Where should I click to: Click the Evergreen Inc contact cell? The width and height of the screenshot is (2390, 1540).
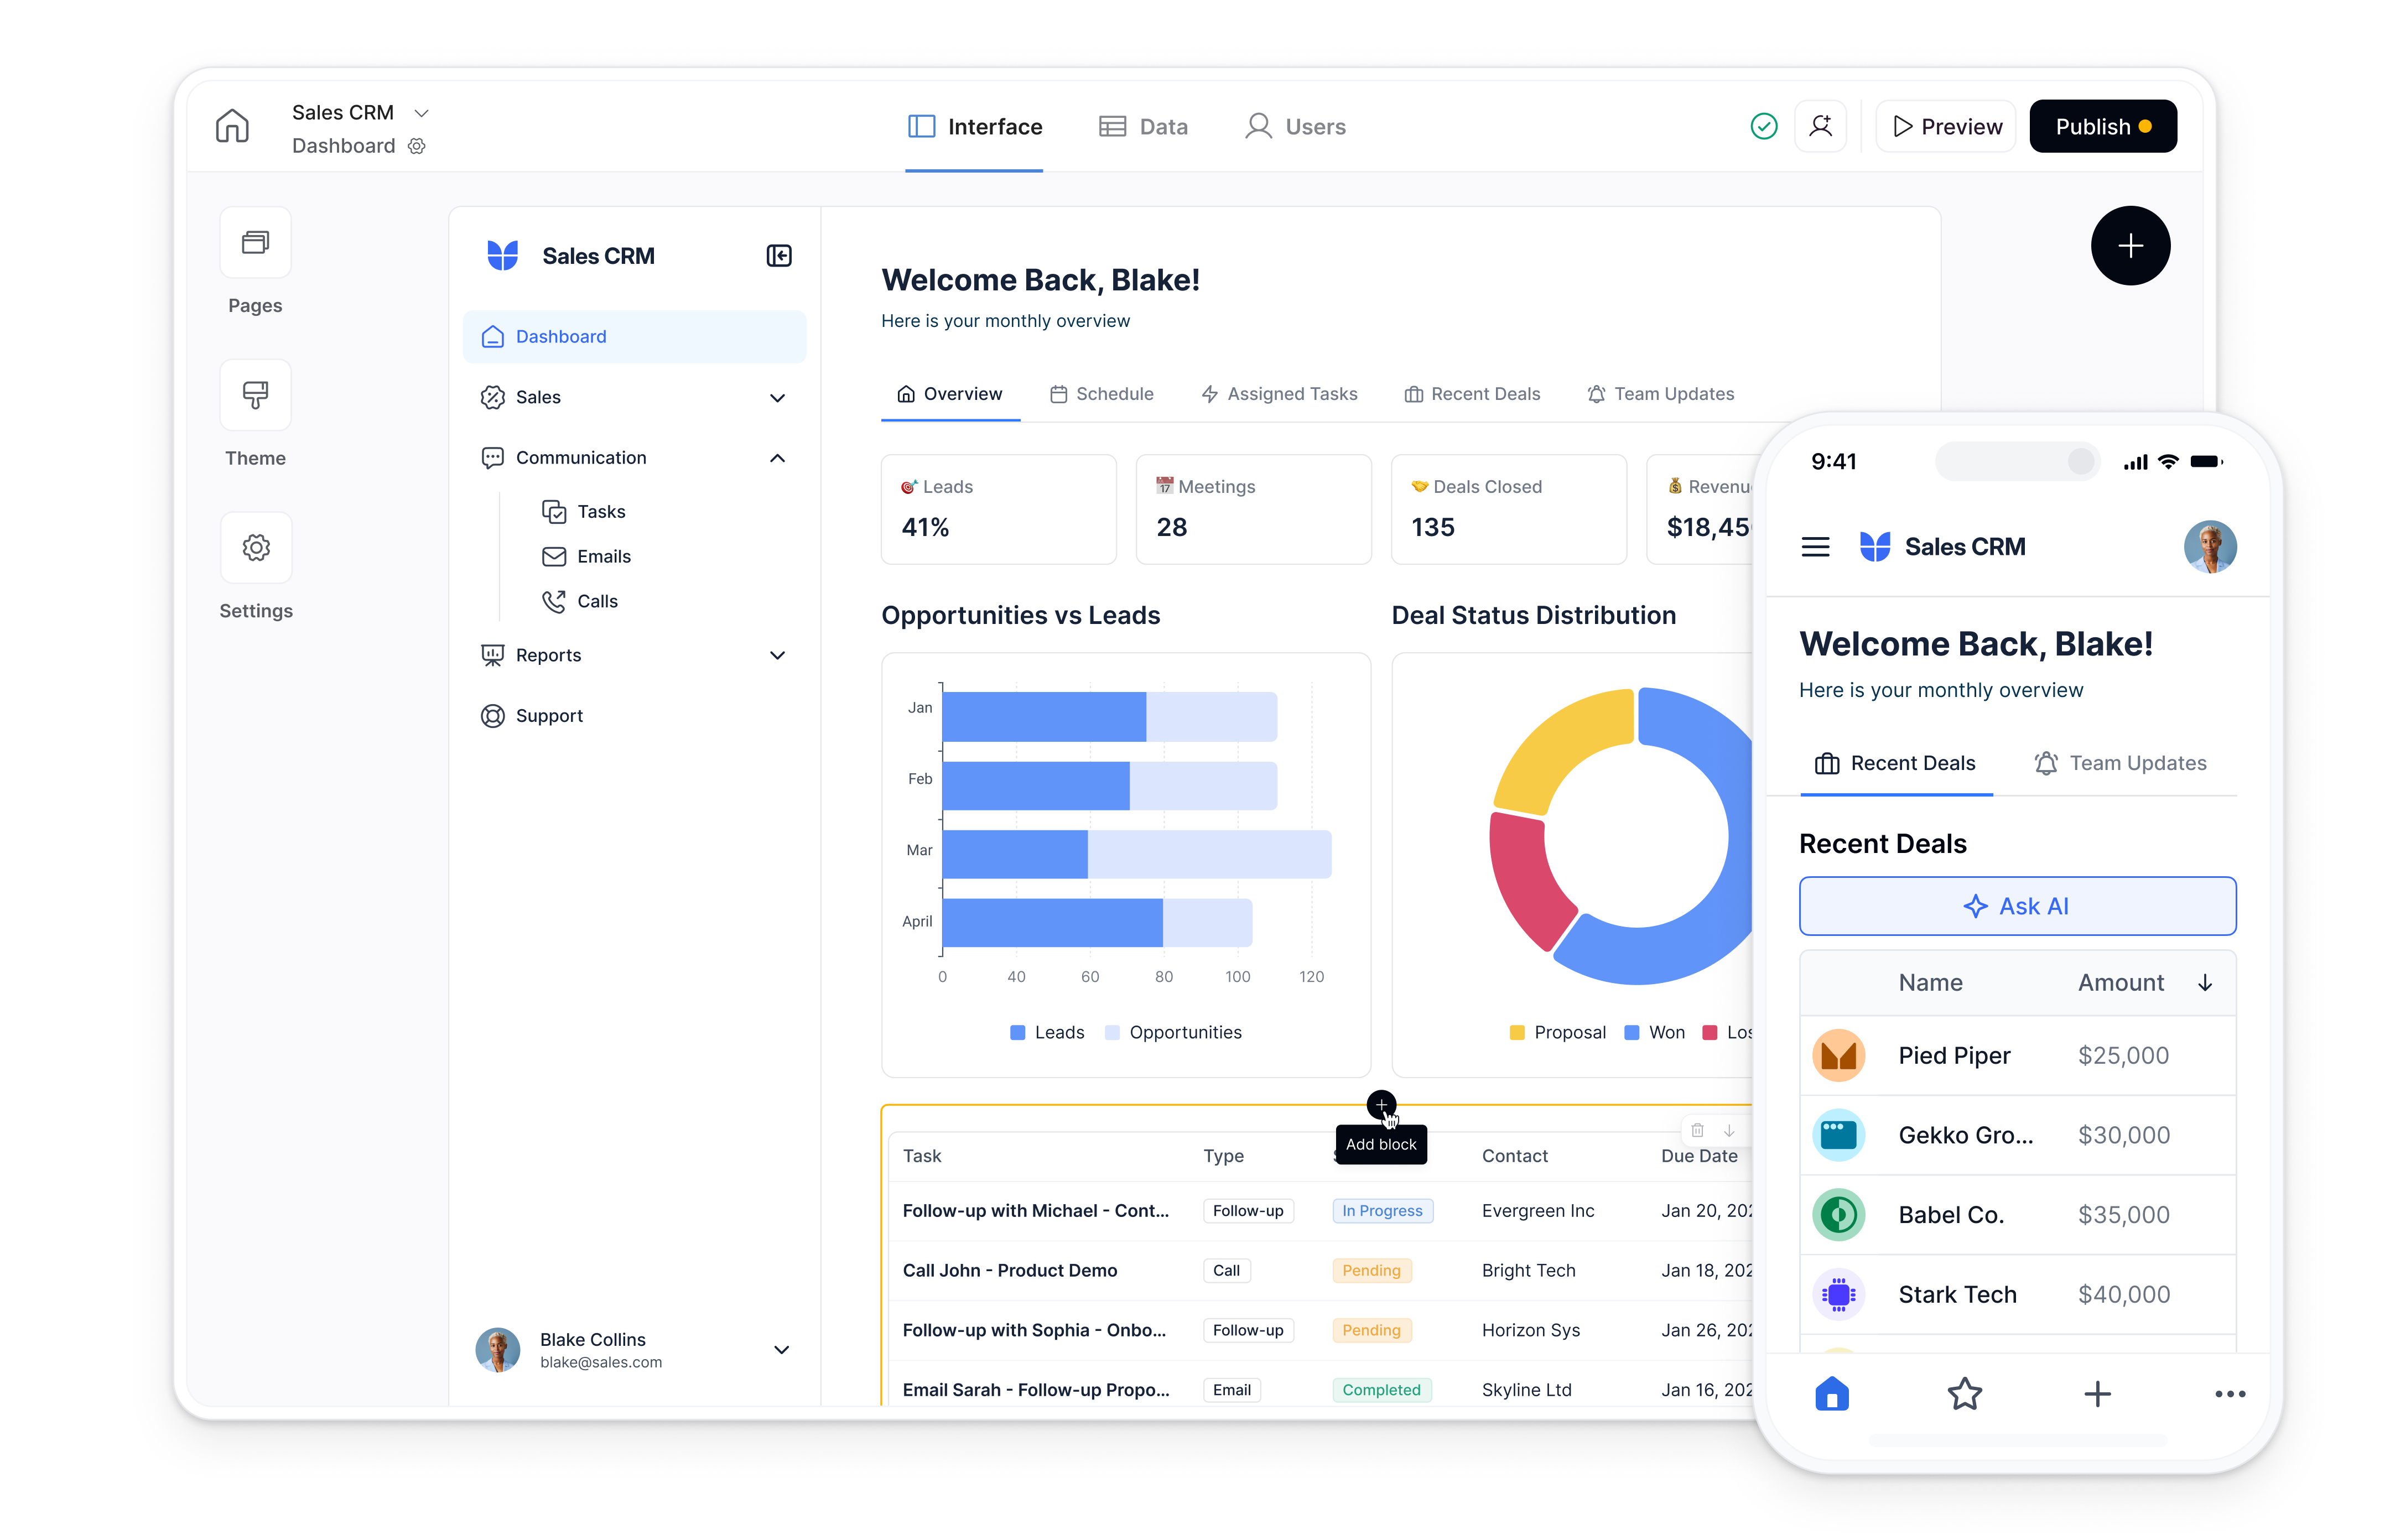[1537, 1211]
